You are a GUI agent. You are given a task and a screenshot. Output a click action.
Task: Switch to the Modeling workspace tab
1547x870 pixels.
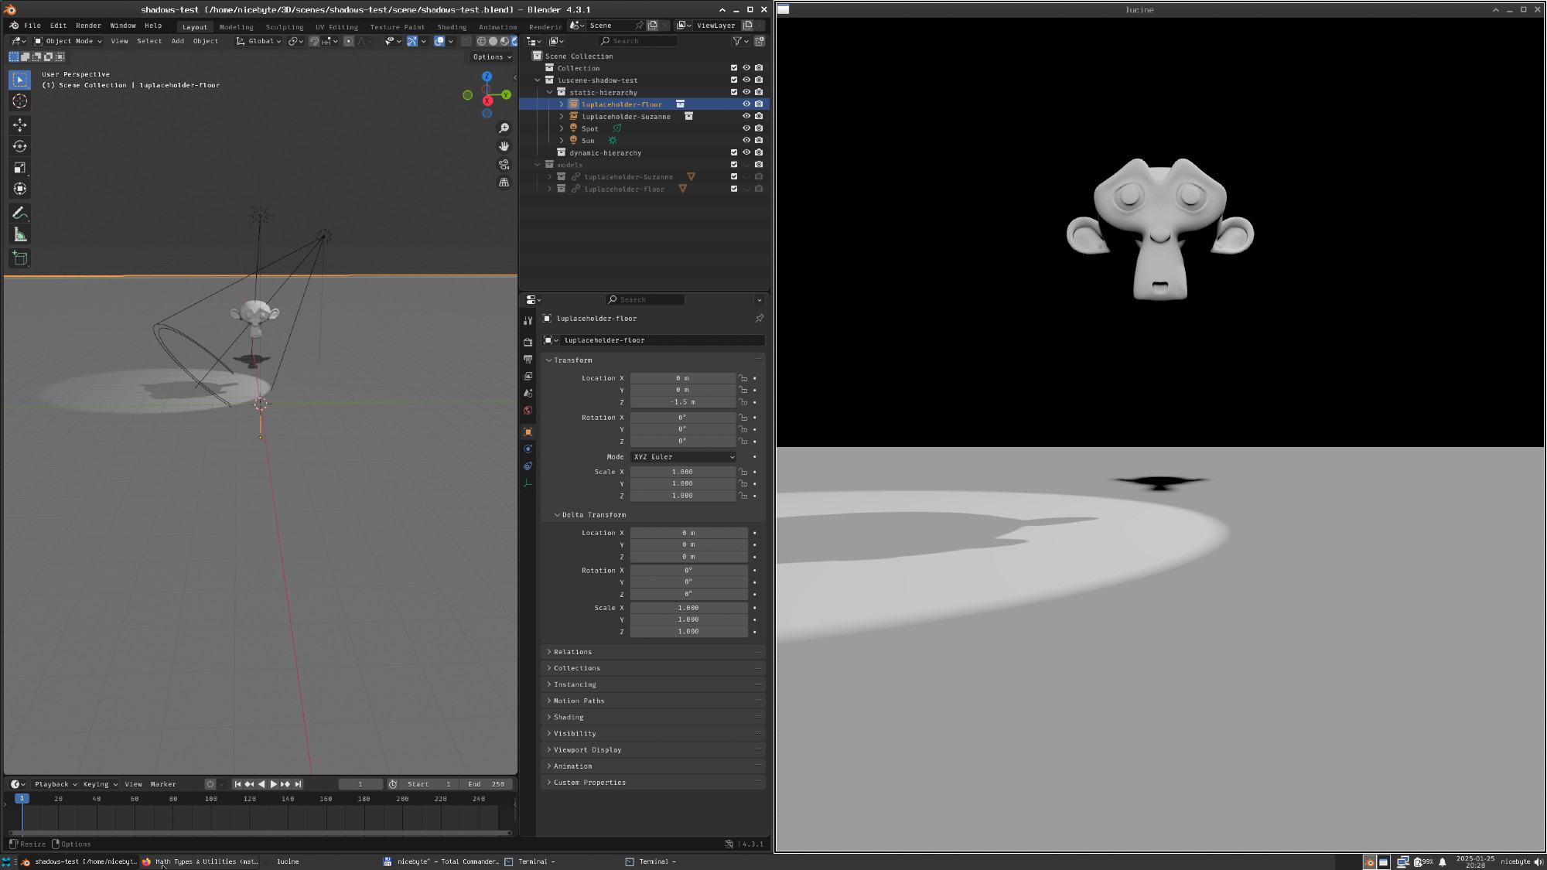coord(236,27)
